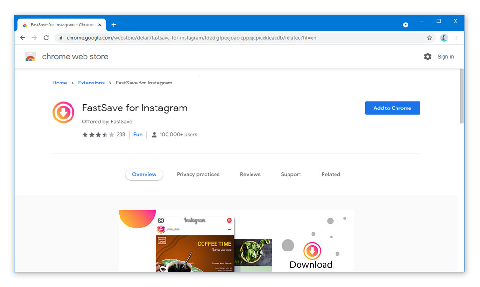Click the users count icon next to 100,000+
480x287 pixels.
(x=154, y=134)
